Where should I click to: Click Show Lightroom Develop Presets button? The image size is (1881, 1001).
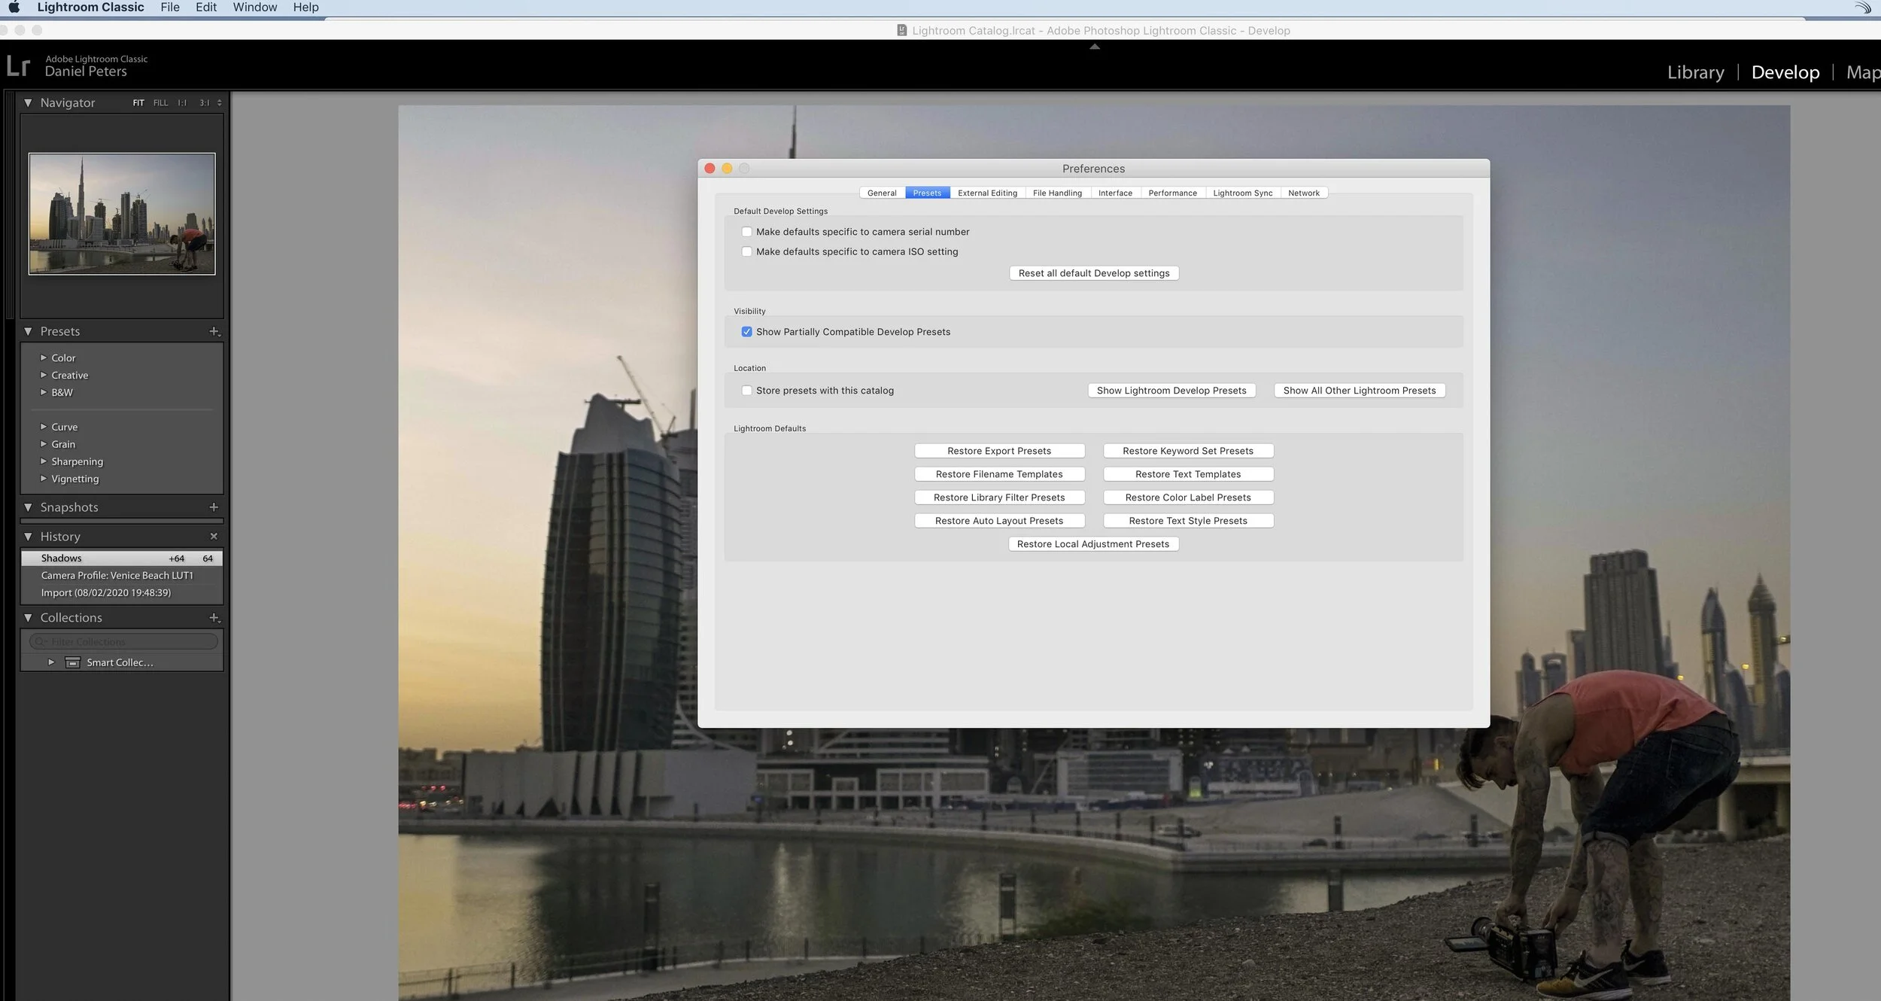click(1171, 391)
